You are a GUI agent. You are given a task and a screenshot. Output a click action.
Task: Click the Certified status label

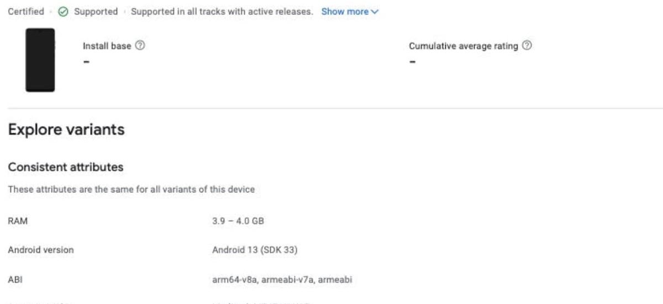pos(26,12)
